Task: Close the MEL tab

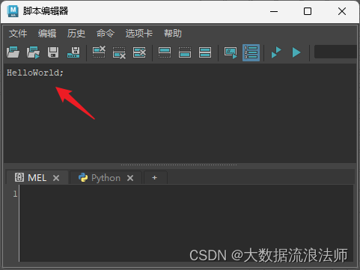Action: (56, 178)
